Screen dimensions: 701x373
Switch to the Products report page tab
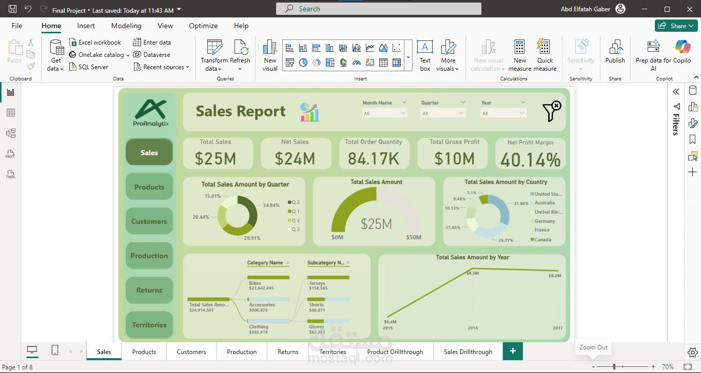144,351
